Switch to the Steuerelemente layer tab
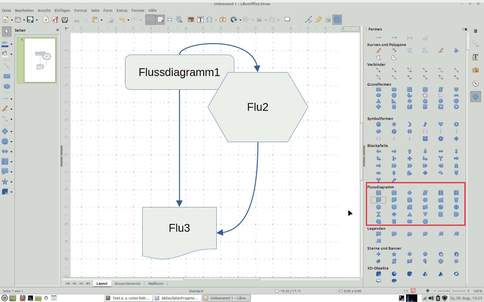Screen dimensions: 484x302 click(x=127, y=283)
